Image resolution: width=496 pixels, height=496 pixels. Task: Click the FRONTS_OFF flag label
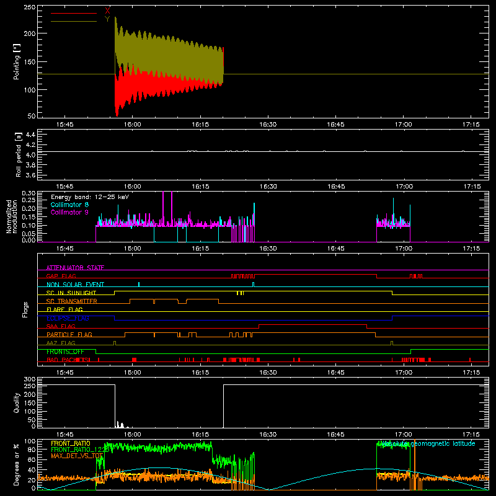tap(65, 352)
